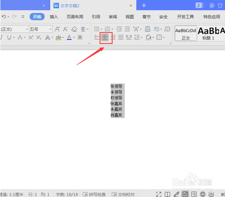Apply the blue font color

click(69, 37)
